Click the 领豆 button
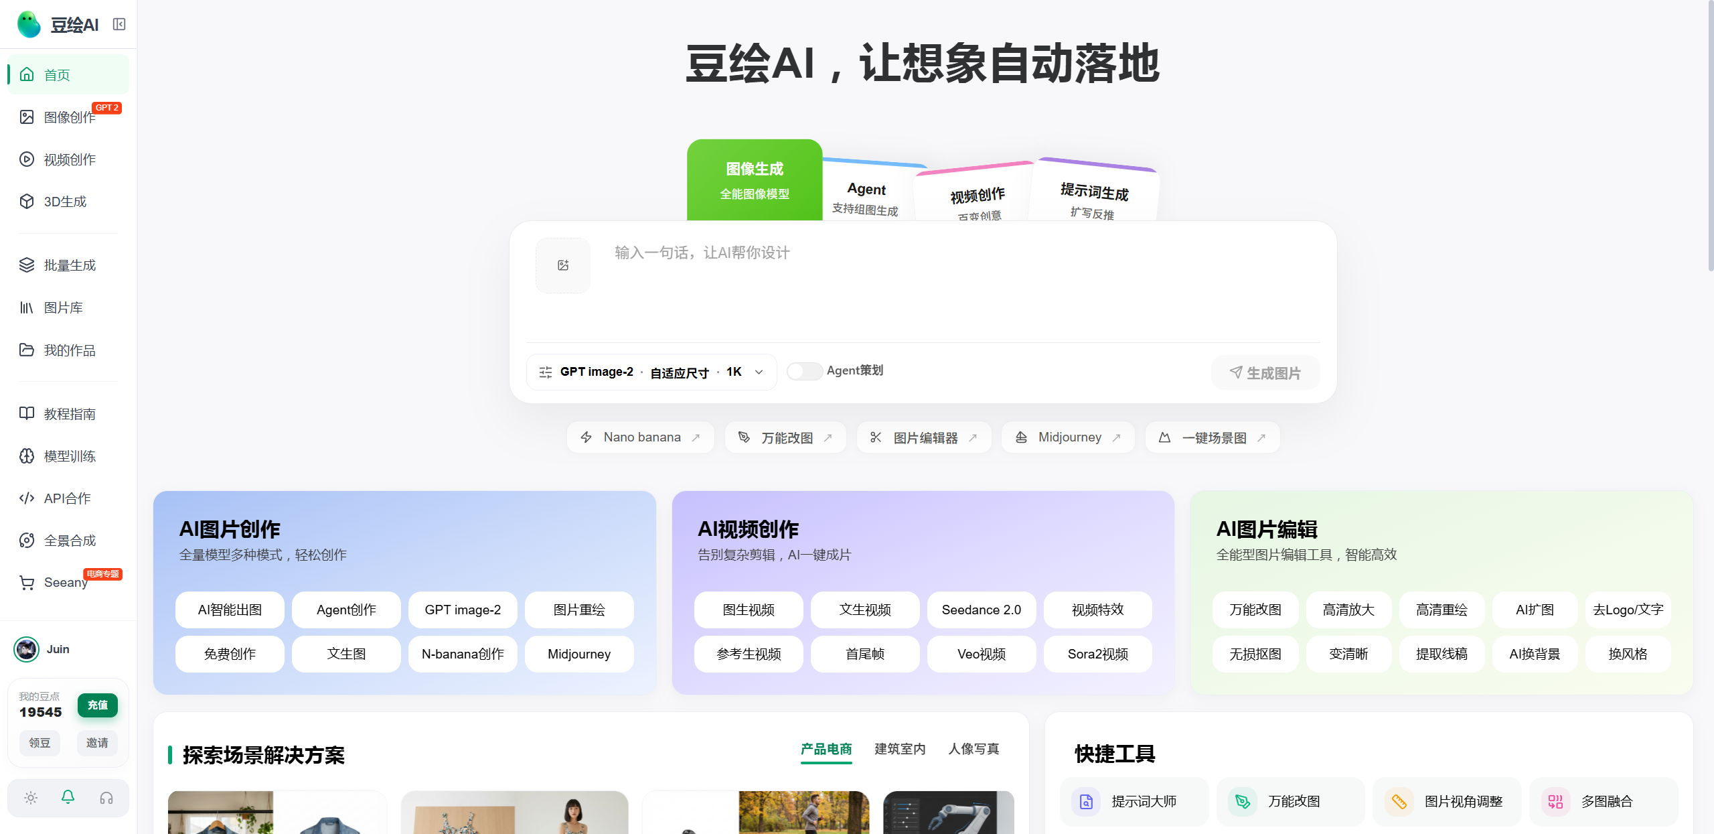Screen dimensions: 1714x834 tap(40, 743)
